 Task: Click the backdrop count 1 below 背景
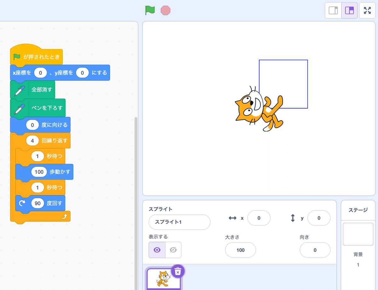point(358,265)
